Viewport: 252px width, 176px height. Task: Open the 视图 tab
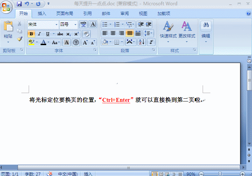pos(143,14)
